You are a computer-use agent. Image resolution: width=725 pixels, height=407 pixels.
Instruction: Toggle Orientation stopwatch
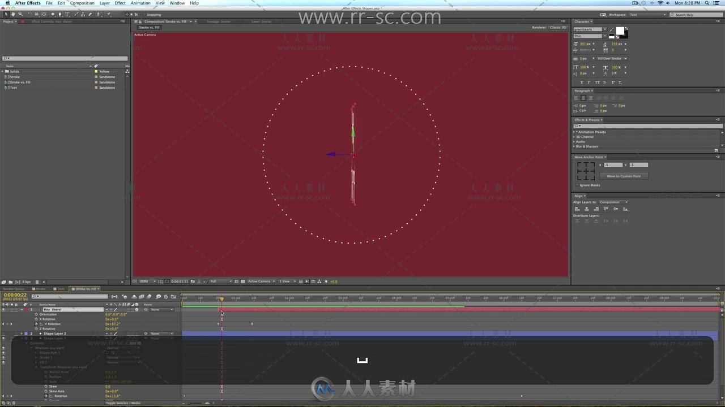[x=36, y=314]
